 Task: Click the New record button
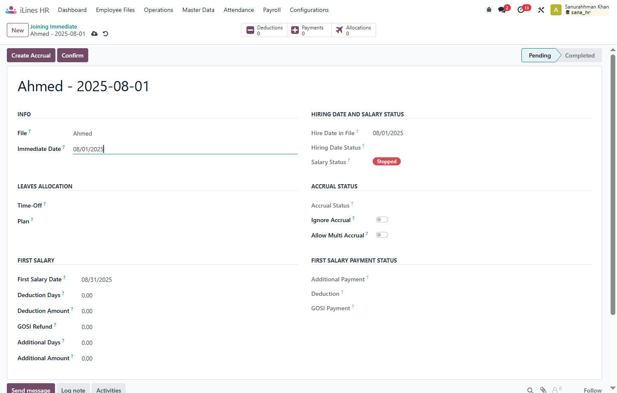point(18,30)
